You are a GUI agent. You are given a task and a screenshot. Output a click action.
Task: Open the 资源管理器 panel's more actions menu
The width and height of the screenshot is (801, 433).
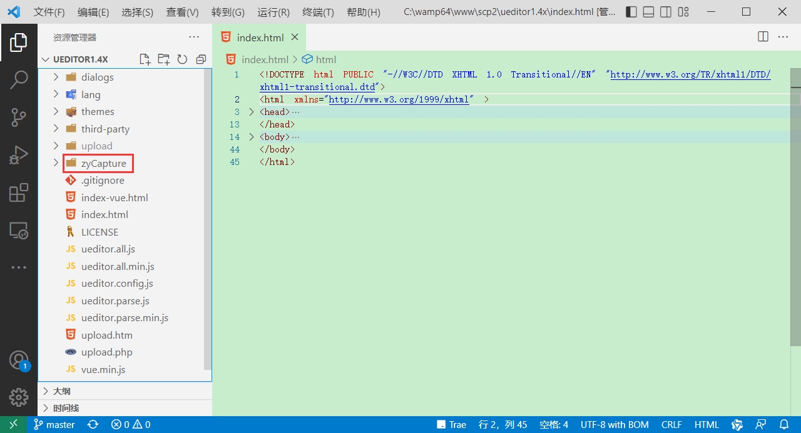pos(194,37)
